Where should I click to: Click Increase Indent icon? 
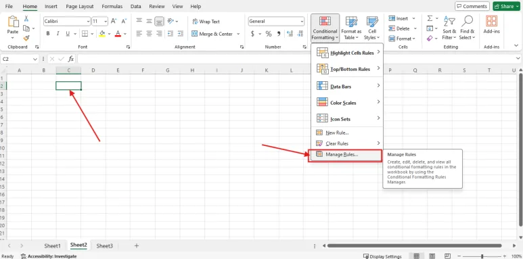181,34
